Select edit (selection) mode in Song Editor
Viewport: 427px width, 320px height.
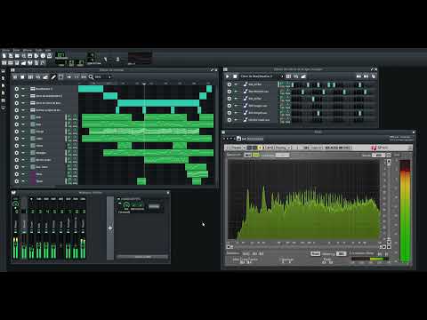61,77
